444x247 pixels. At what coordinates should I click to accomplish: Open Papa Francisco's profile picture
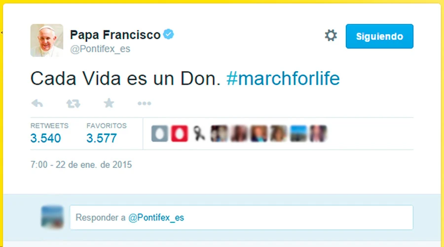point(47,40)
